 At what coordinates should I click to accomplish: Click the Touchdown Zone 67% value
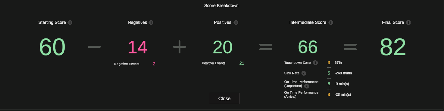pos(338,63)
